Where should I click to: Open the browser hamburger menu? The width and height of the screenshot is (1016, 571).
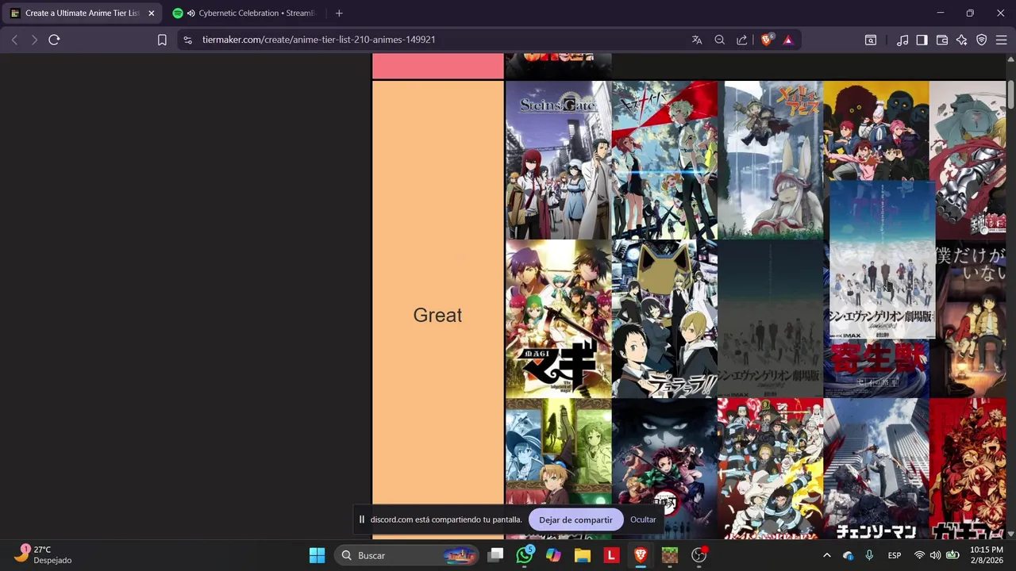1002,40
